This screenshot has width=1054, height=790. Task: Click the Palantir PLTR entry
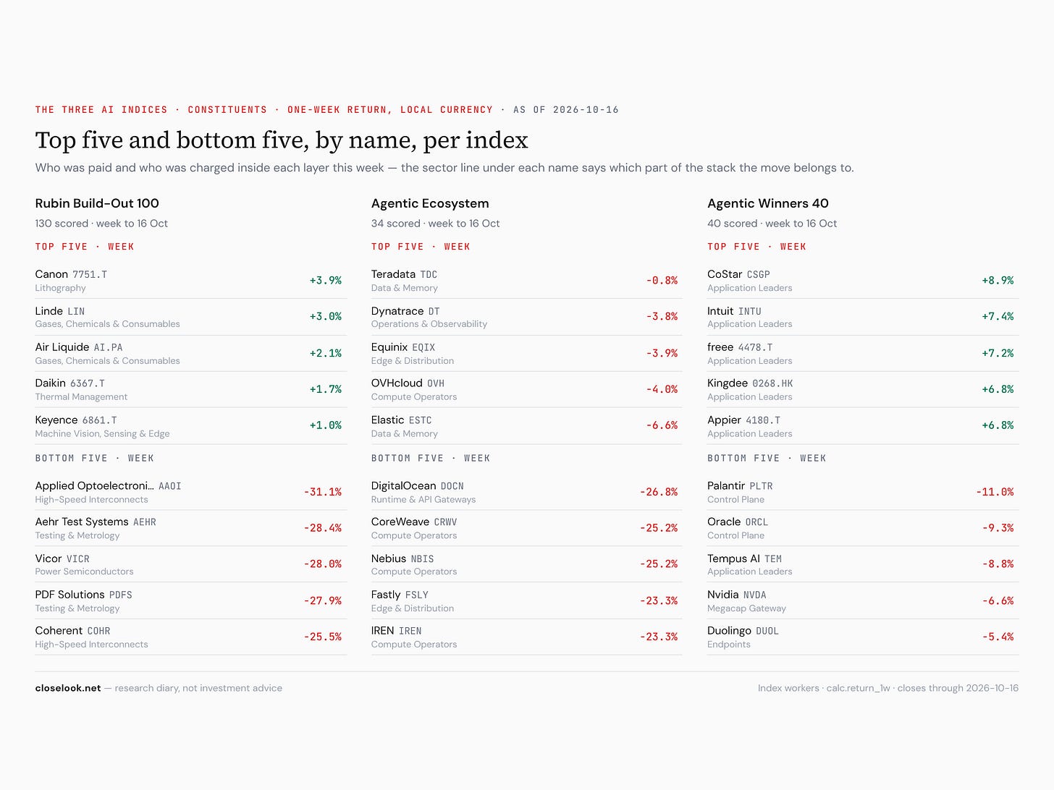(740, 486)
